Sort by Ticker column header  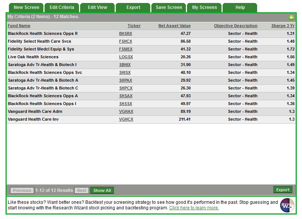(x=134, y=26)
